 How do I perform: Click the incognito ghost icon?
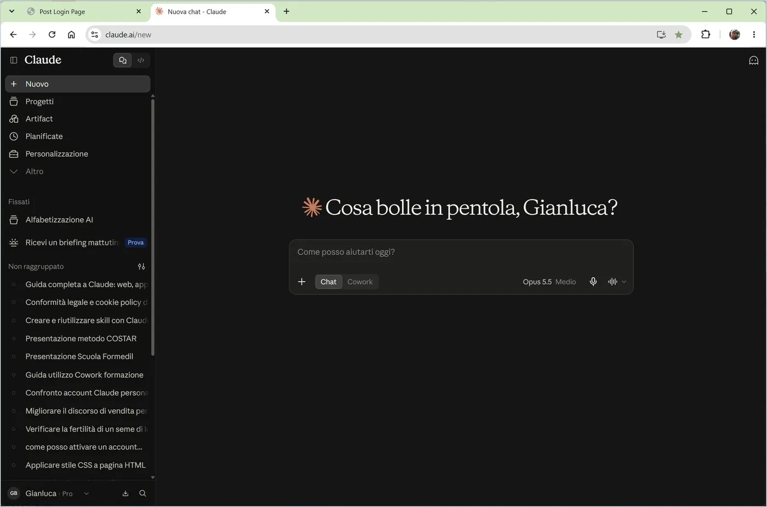(754, 60)
